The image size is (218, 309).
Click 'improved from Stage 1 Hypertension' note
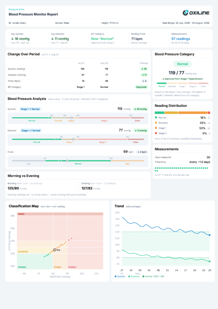(183, 79)
